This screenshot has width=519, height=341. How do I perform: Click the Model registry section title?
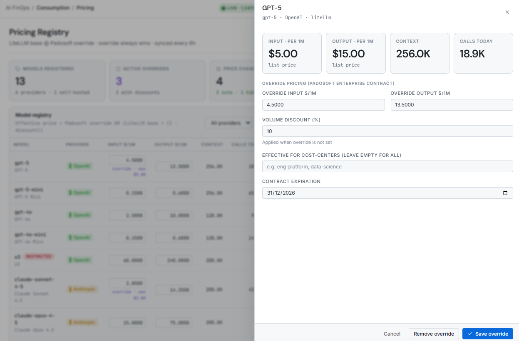pyautogui.click(x=33, y=115)
